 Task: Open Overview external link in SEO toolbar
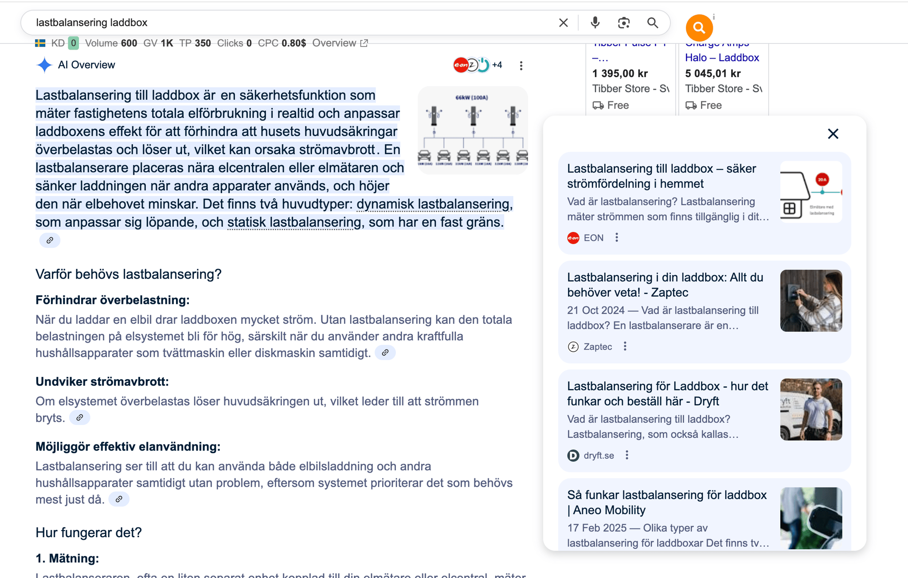tap(340, 43)
